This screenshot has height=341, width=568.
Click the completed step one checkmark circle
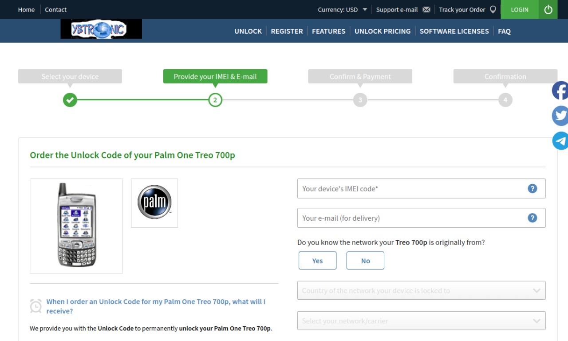pyautogui.click(x=70, y=100)
